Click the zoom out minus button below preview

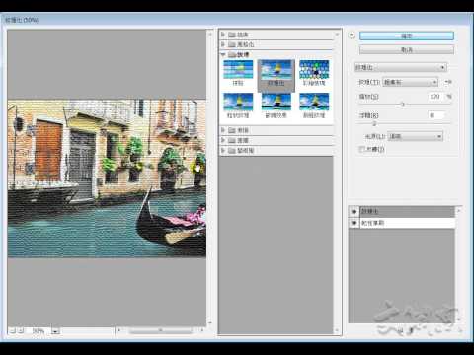point(12,330)
